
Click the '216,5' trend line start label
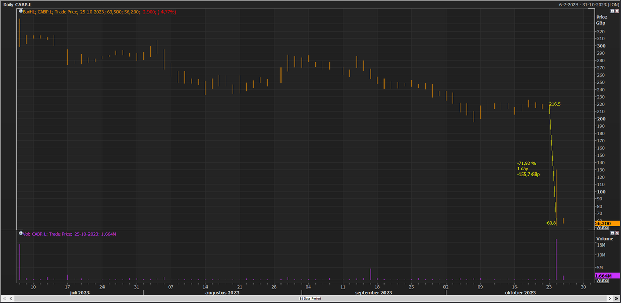click(555, 104)
